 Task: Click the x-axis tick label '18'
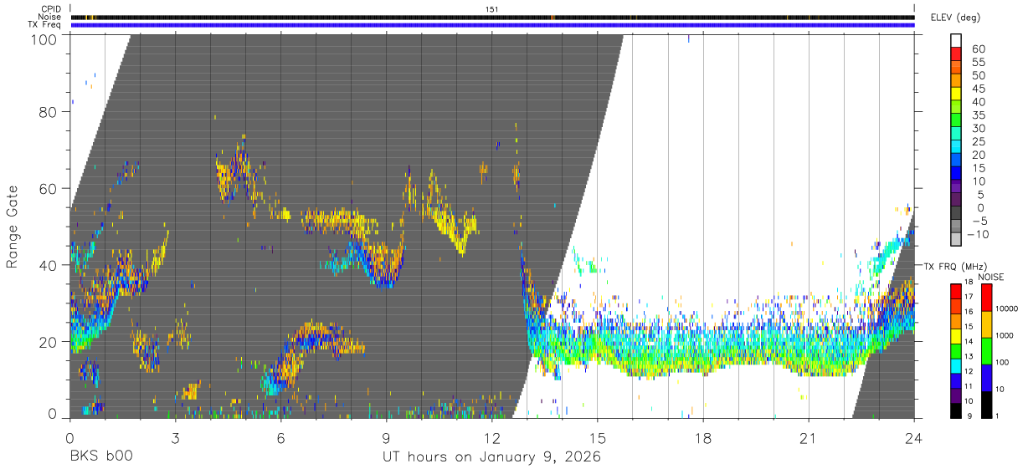coord(703,436)
